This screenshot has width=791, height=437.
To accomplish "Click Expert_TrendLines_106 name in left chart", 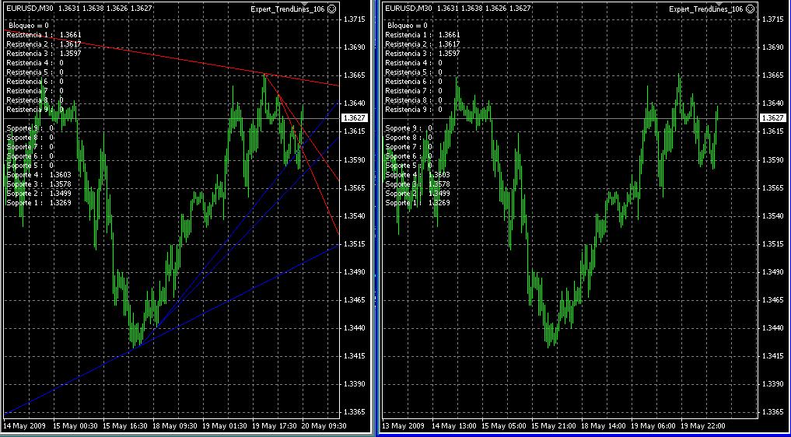I will (288, 9).
